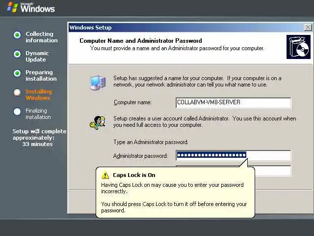Click 'Computer Name and Administrator Password' heading
This screenshot has width=314, height=236.
point(141,41)
